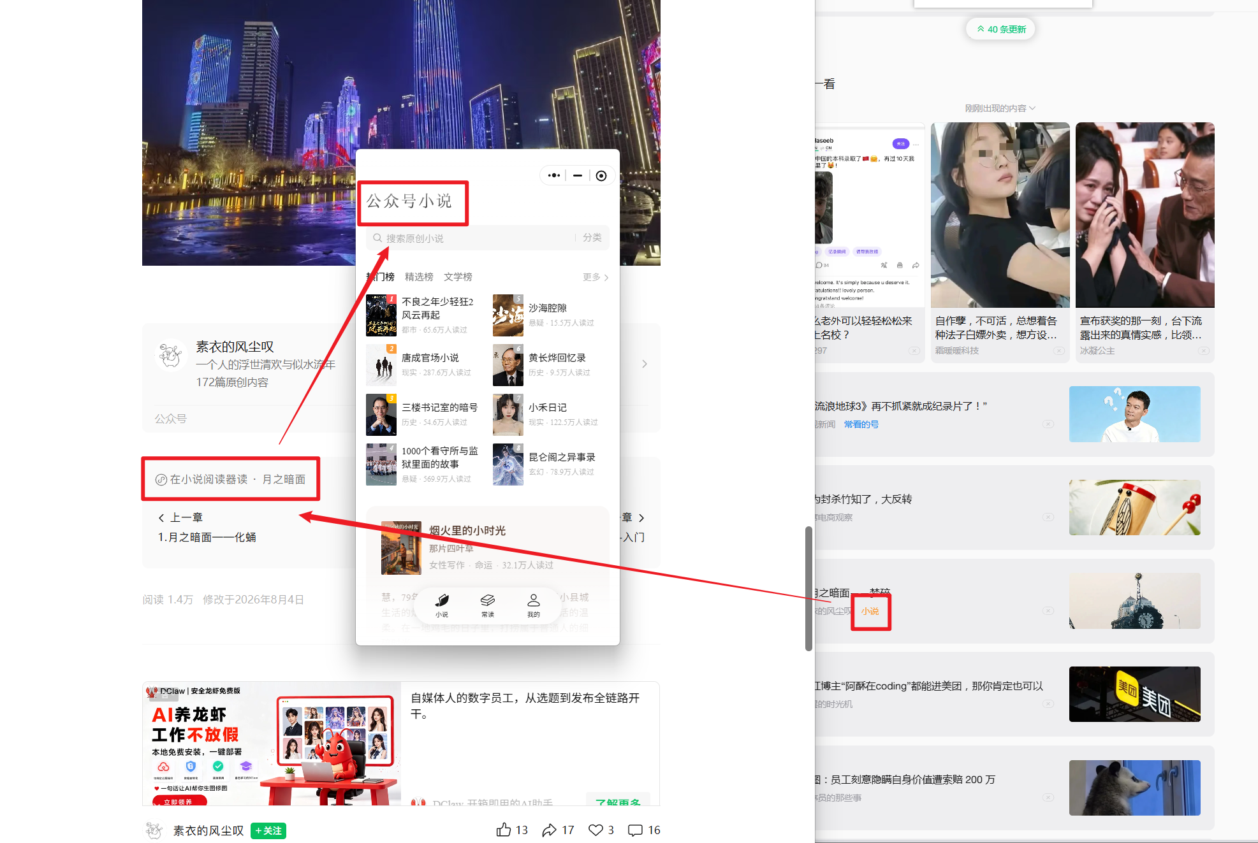Open the girl-with-glasses video thumbnail
This screenshot has height=843, width=1258.
pos(1000,215)
